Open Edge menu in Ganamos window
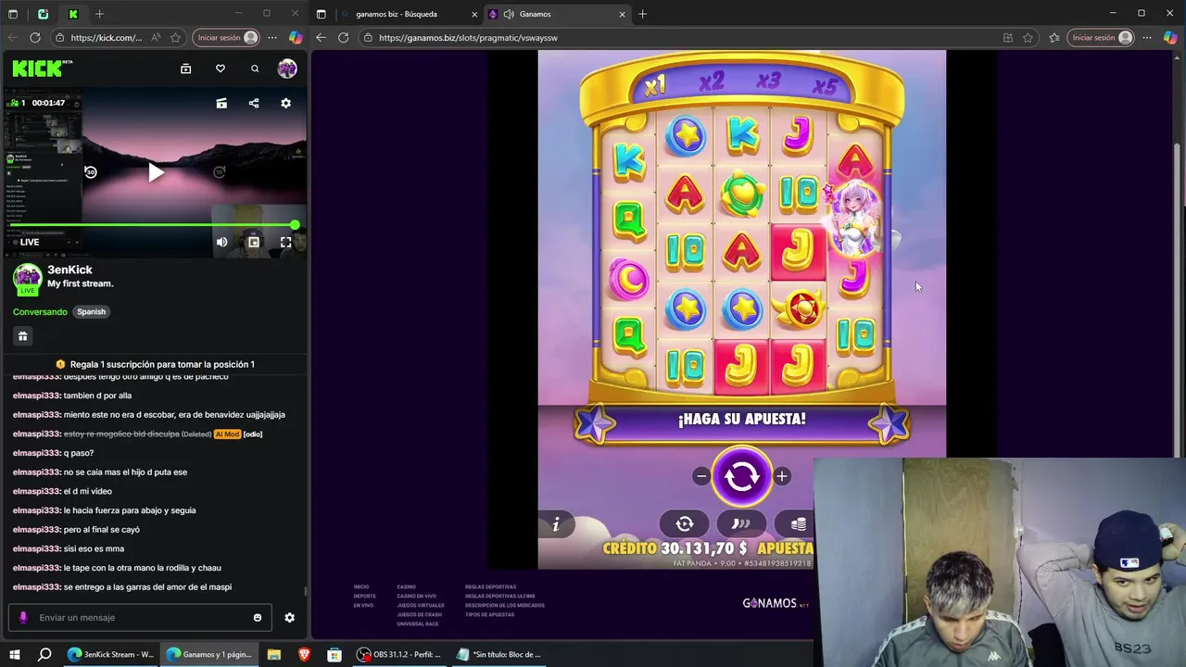 click(x=1147, y=38)
